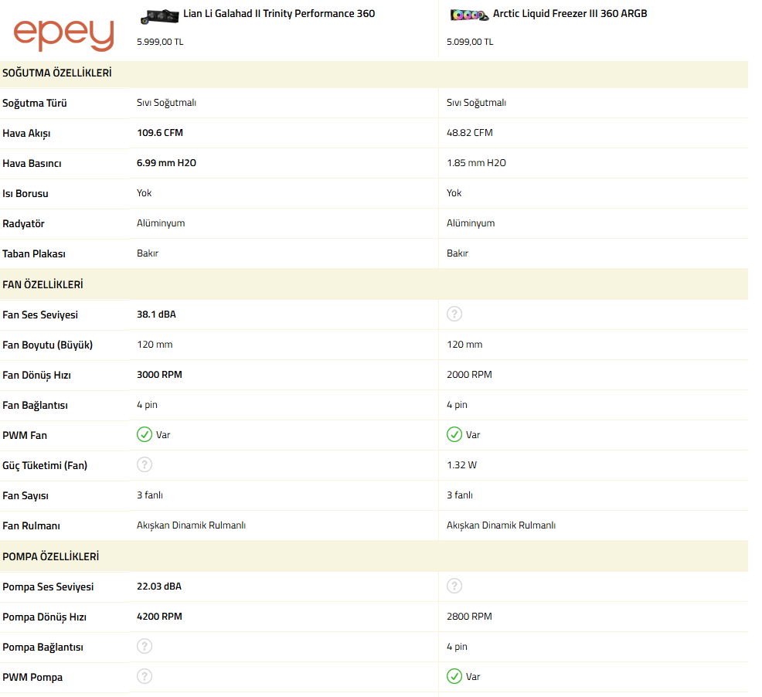
Task: Click the Fan Ses Seviyesi label
Action: (x=40, y=315)
